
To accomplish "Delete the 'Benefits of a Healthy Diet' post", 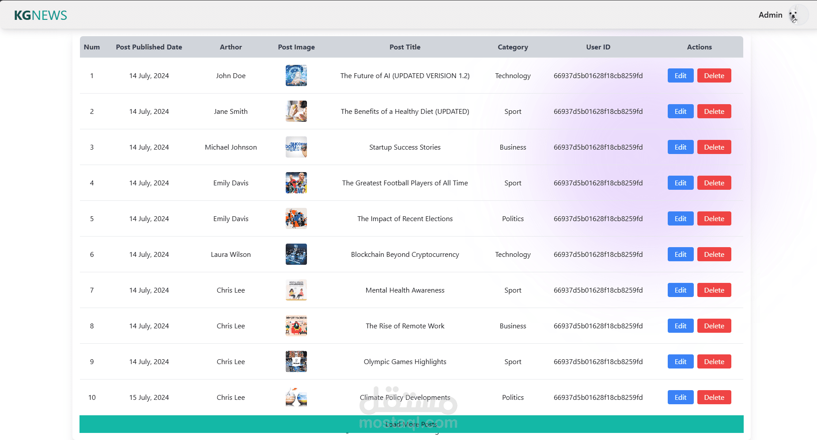I will pyautogui.click(x=714, y=111).
